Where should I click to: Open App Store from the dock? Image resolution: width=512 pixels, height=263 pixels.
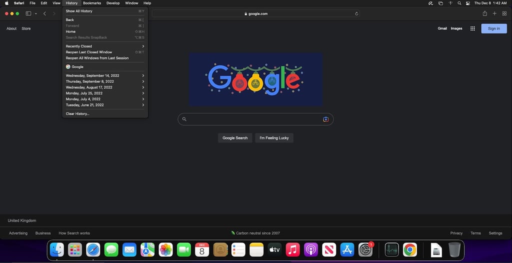coord(347,250)
